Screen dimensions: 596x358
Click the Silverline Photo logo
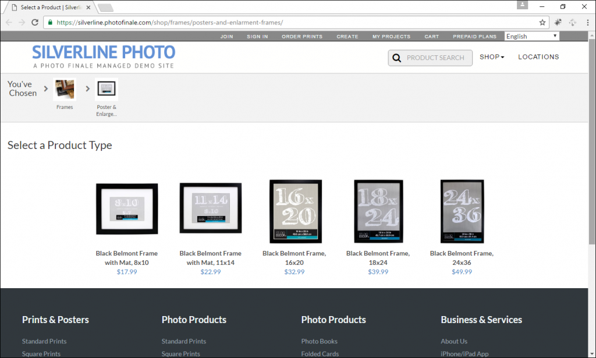pyautogui.click(x=104, y=56)
